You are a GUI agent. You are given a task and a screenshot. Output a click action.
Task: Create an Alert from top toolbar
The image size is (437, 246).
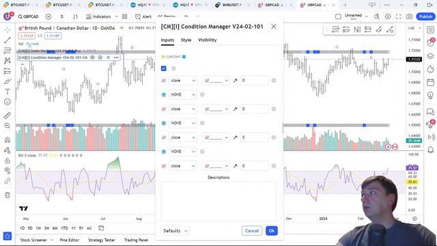click(143, 16)
